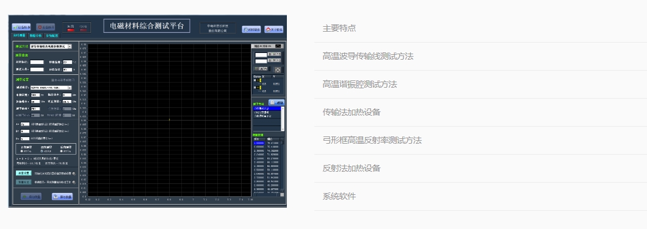Click the red stop-device button in header

pos(45,27)
